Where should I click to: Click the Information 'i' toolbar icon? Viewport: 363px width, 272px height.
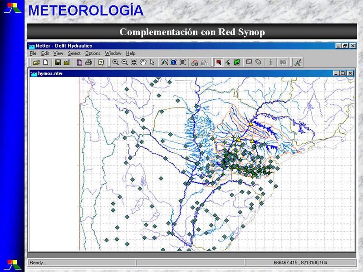tap(271, 63)
